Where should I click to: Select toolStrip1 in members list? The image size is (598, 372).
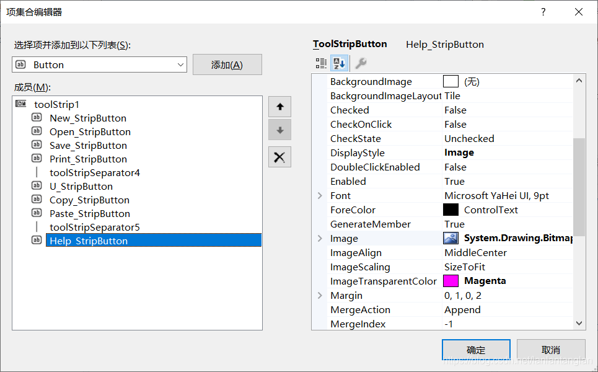pyautogui.click(x=56, y=104)
